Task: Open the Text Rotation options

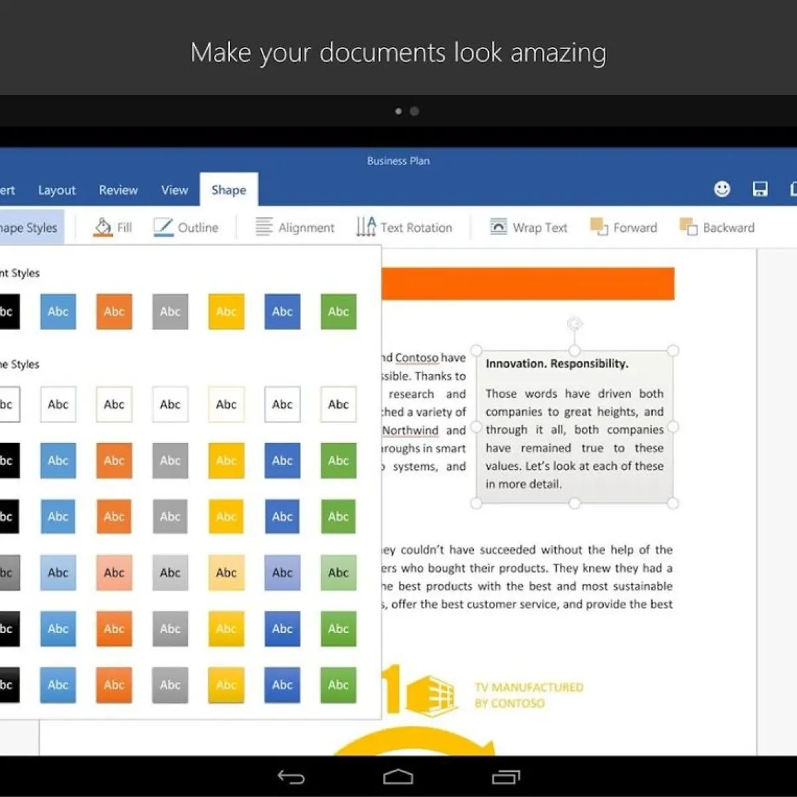Action: click(x=404, y=227)
